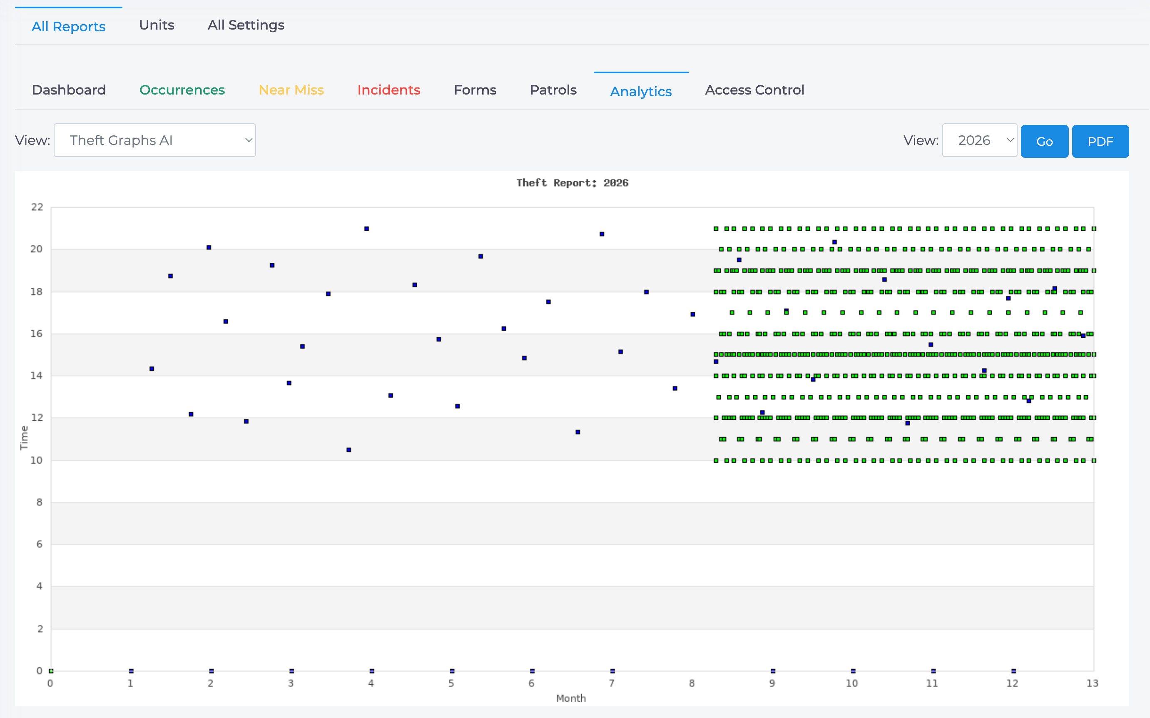Click the Month axis label
Image resolution: width=1150 pixels, height=718 pixels.
[571, 698]
